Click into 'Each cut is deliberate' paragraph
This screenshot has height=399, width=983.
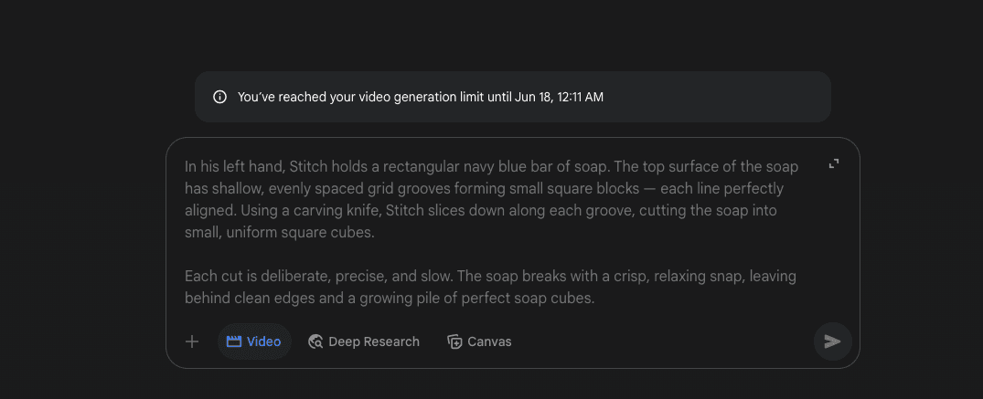pyautogui.click(x=490, y=288)
